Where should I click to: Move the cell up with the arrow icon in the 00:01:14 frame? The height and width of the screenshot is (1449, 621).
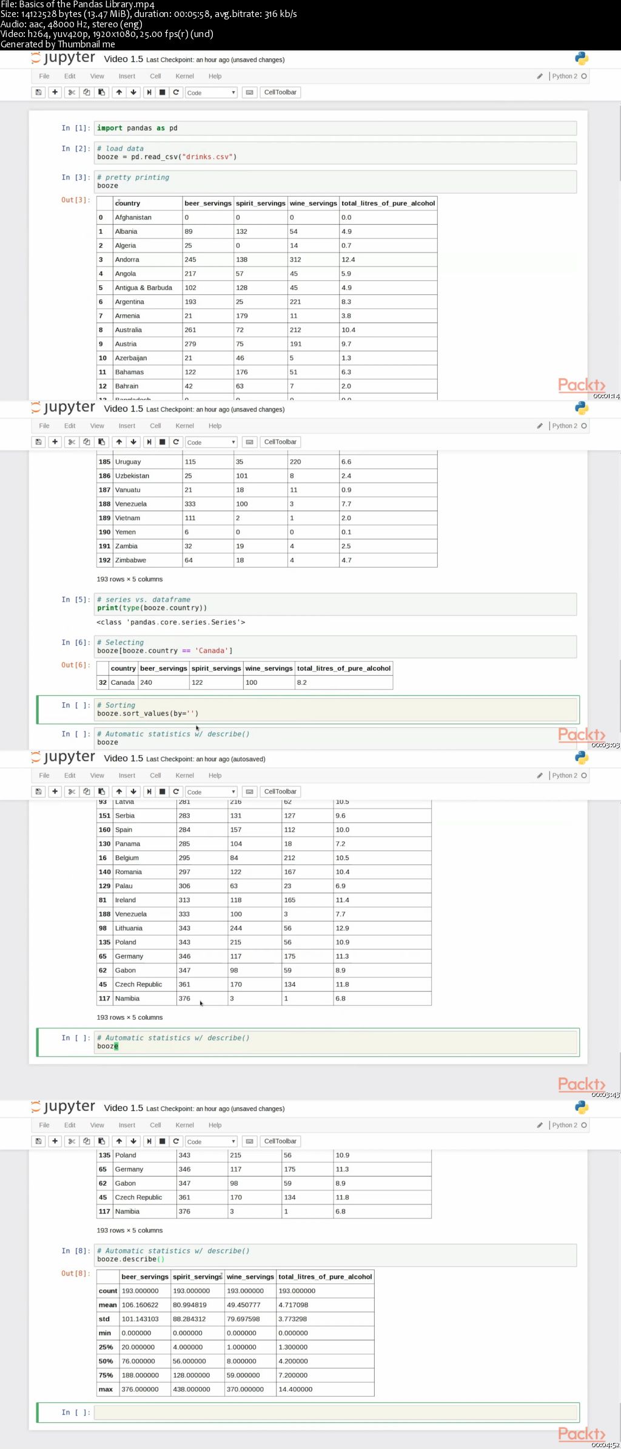pyautogui.click(x=119, y=92)
